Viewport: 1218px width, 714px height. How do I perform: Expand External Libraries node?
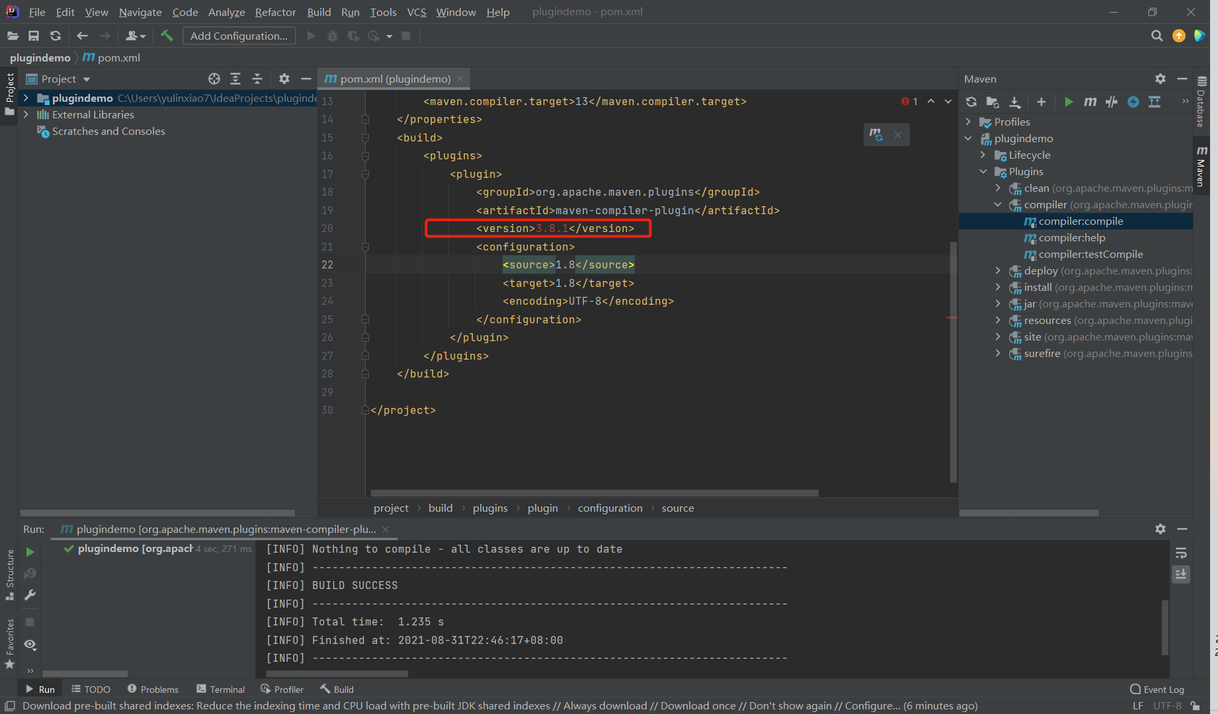click(x=26, y=114)
